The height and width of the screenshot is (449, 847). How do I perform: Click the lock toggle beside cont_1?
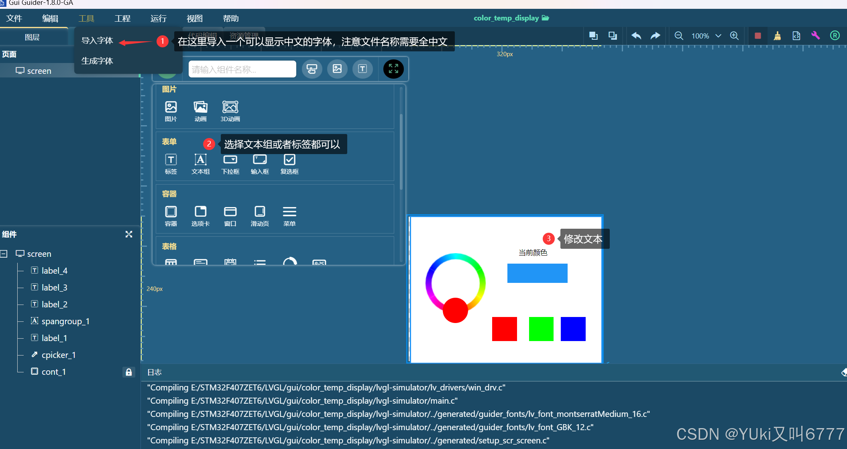(x=128, y=372)
